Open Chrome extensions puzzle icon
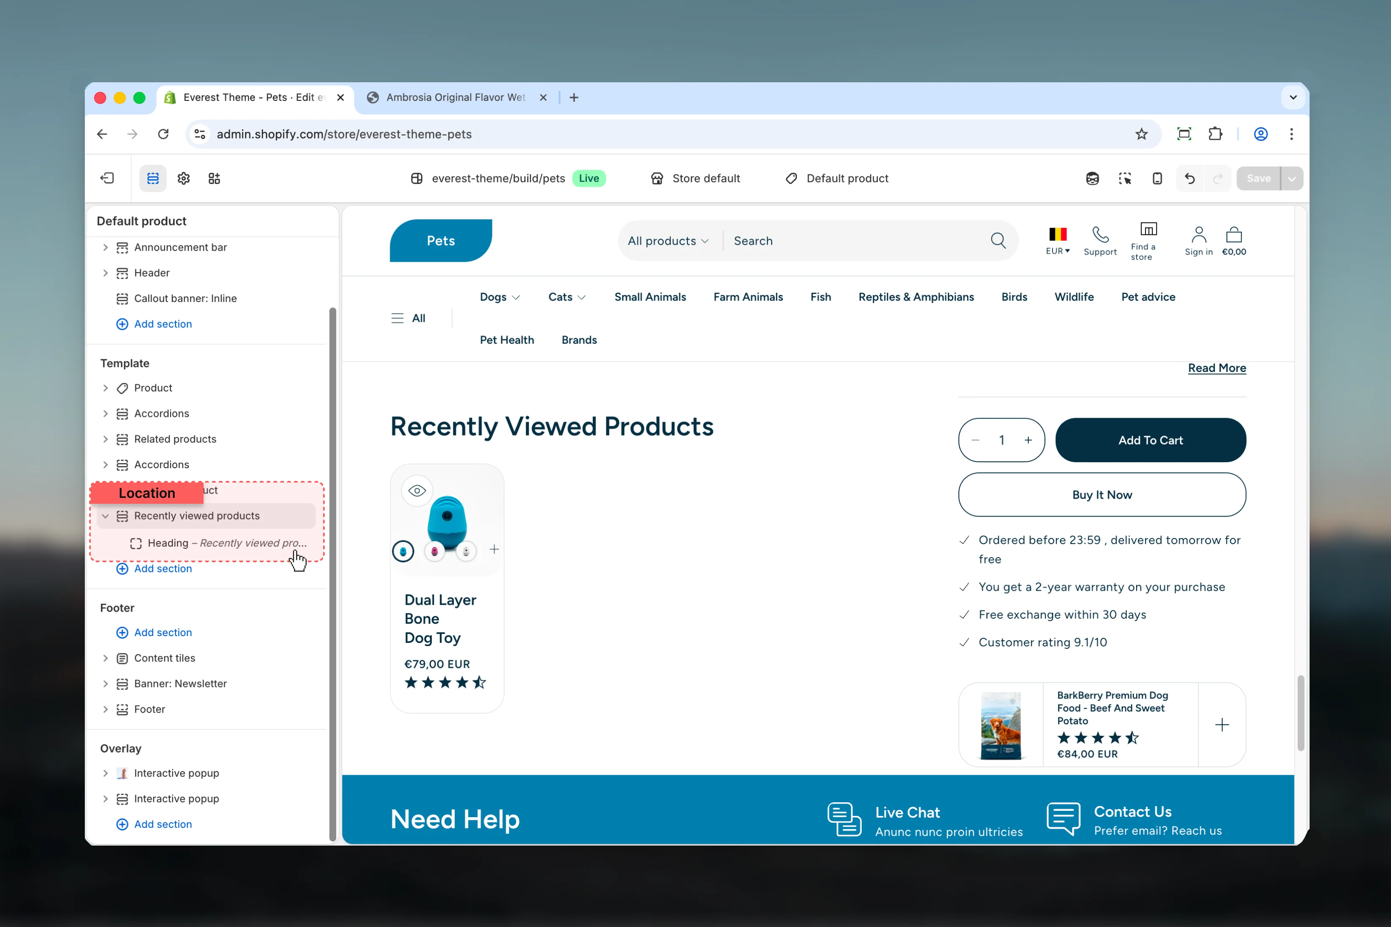 pyautogui.click(x=1215, y=134)
